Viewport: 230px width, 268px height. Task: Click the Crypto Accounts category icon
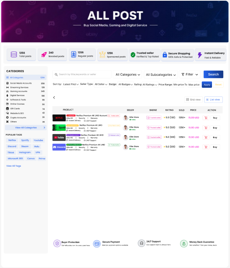point(8,117)
